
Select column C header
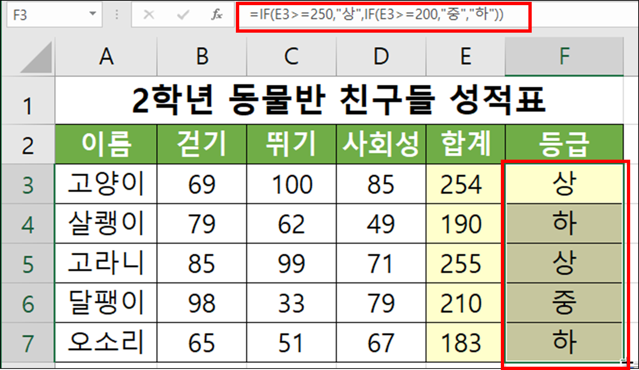click(291, 57)
